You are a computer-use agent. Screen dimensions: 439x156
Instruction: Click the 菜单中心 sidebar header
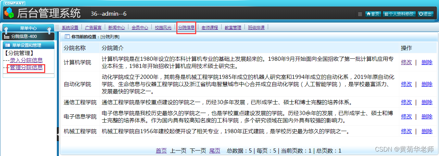[28, 28]
